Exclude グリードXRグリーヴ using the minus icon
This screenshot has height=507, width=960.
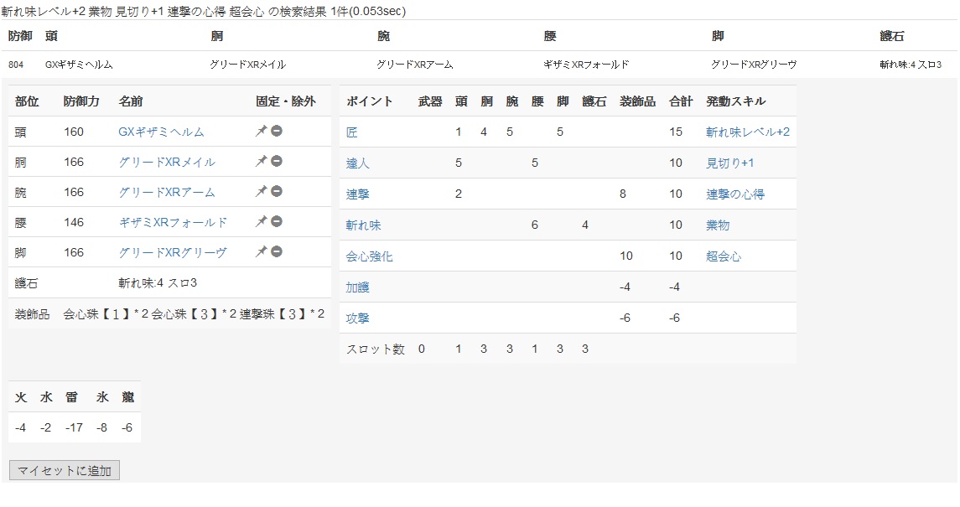click(x=276, y=251)
